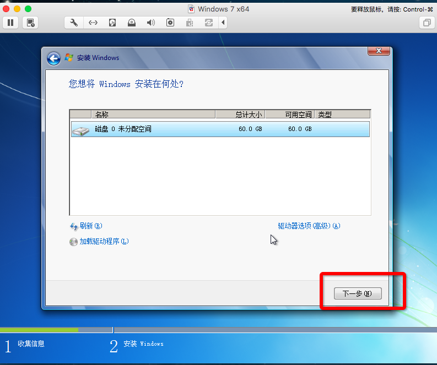Click the green setup progress bar

(x=39, y=330)
